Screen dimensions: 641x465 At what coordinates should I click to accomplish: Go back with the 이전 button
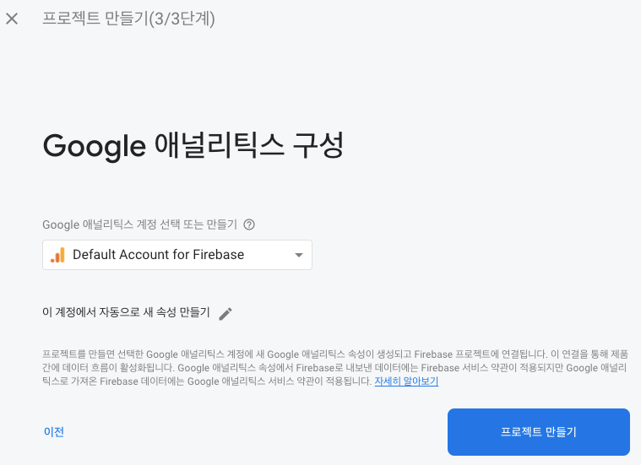(53, 432)
